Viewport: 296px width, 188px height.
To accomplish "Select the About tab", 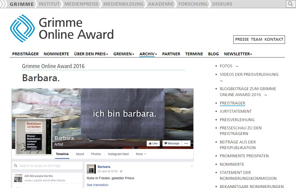I will coord(80,154).
